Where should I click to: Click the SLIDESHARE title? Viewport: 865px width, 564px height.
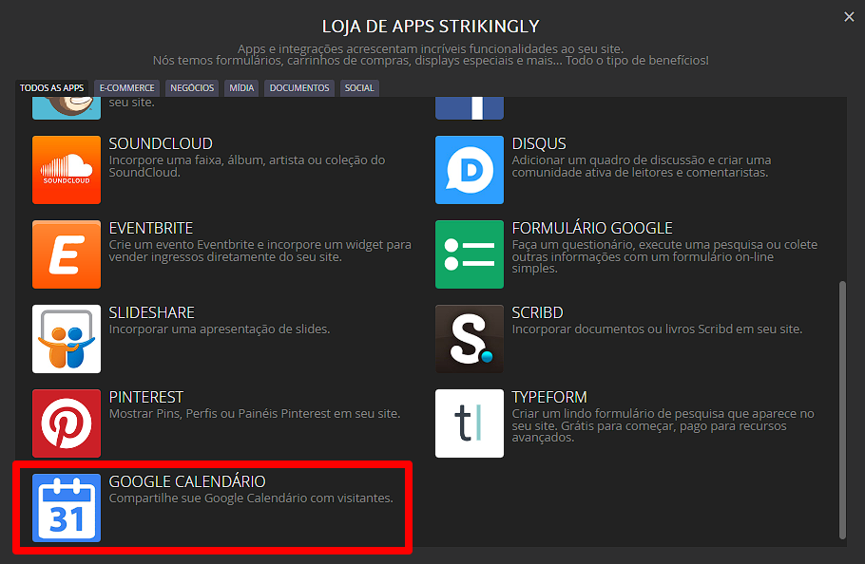click(152, 312)
